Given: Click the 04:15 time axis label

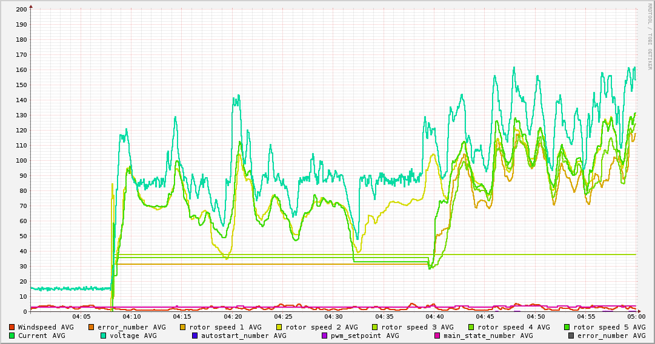Looking at the screenshot, I should pyautogui.click(x=182, y=317).
